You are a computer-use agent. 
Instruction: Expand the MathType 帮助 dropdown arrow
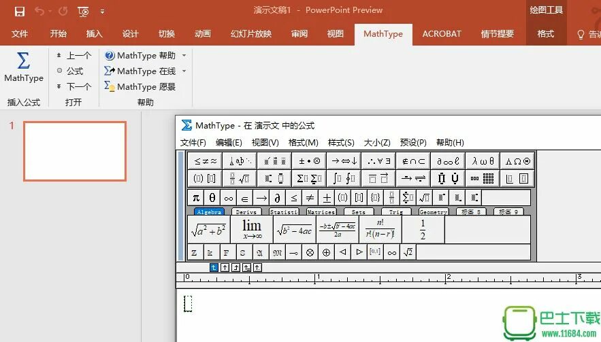coord(184,56)
